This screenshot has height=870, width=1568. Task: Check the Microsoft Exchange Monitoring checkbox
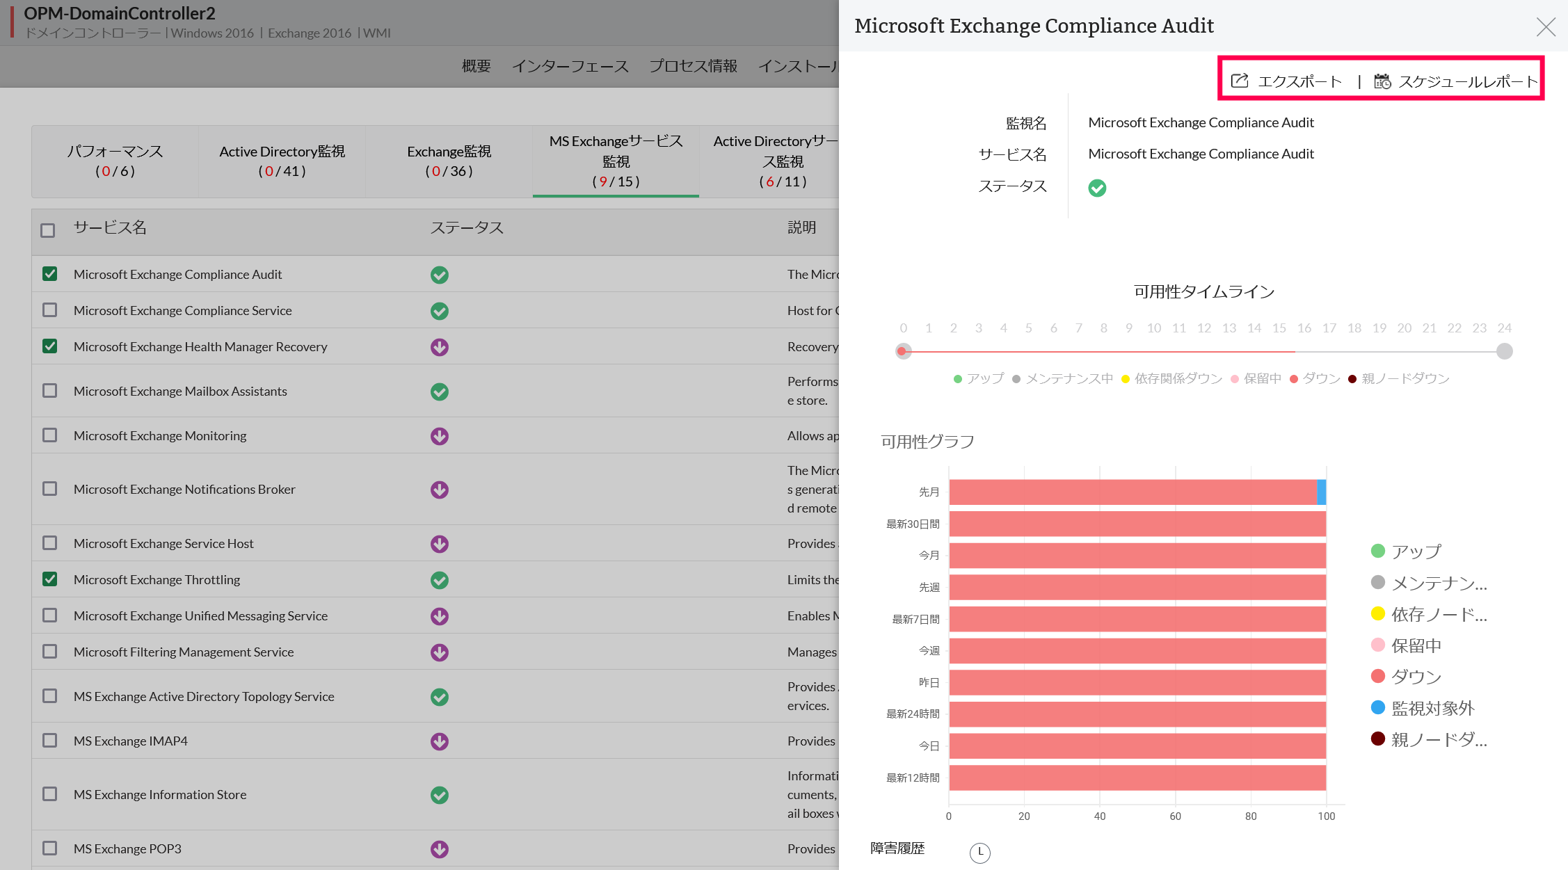(x=49, y=435)
